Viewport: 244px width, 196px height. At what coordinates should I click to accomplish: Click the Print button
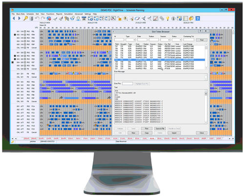tap(146, 129)
